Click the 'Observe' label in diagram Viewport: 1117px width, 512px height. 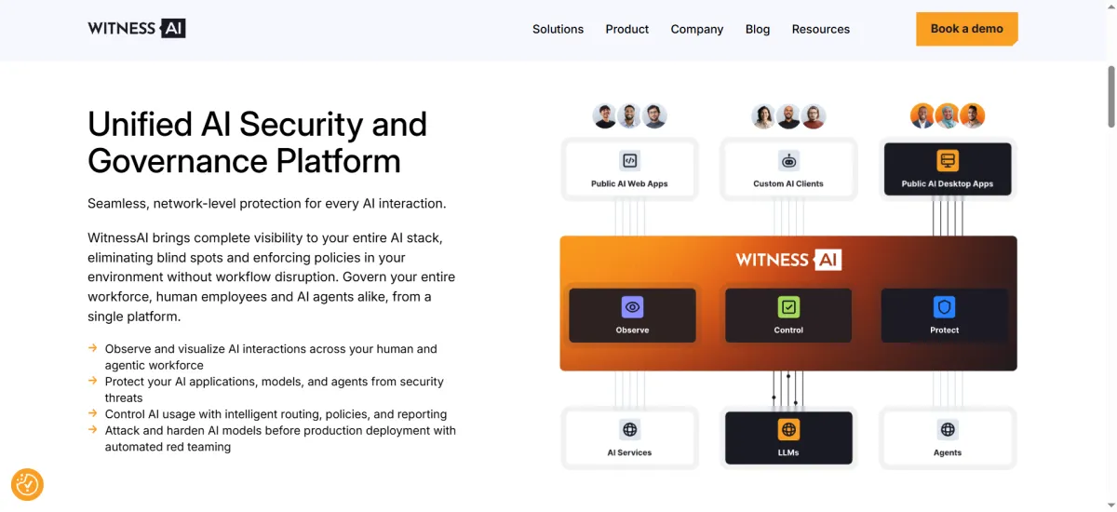coord(632,330)
